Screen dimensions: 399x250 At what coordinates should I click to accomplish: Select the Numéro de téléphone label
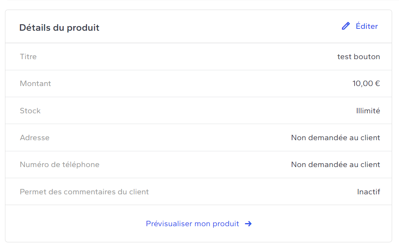[x=59, y=165]
